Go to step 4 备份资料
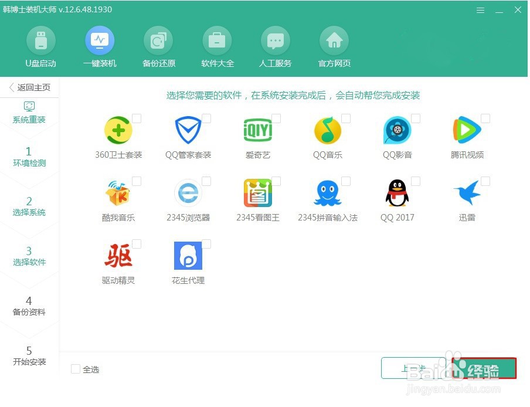The height and width of the screenshot is (407, 530). click(29, 306)
